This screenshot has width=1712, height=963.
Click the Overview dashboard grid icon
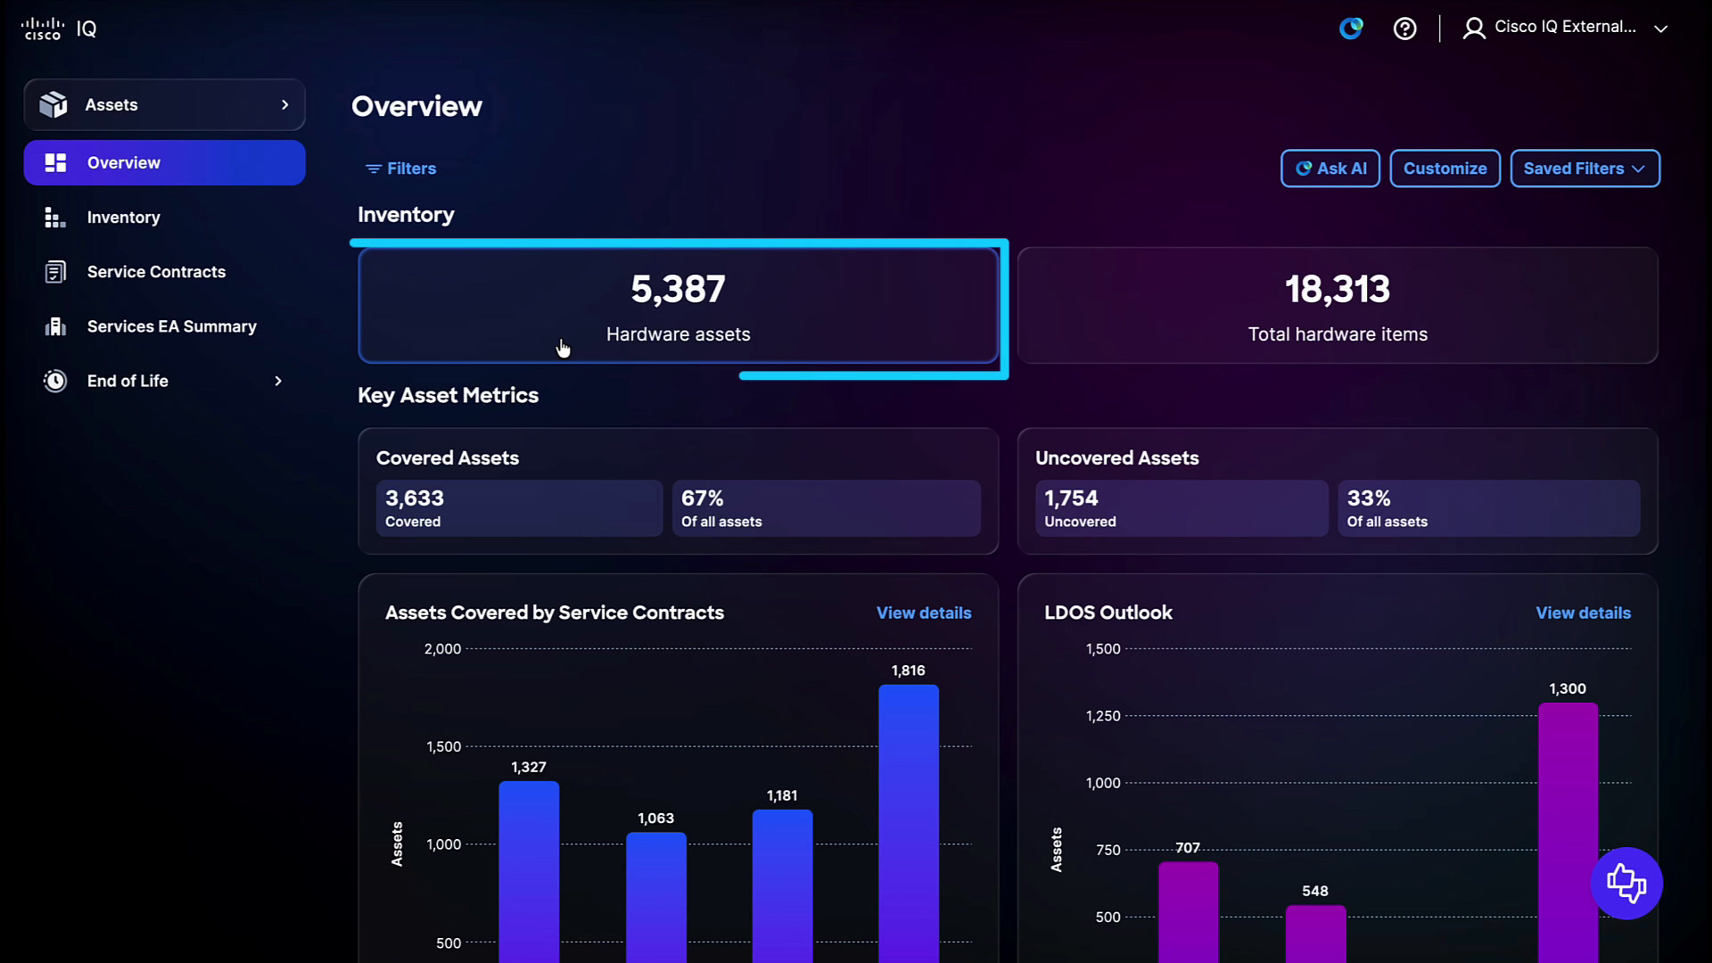tap(55, 162)
